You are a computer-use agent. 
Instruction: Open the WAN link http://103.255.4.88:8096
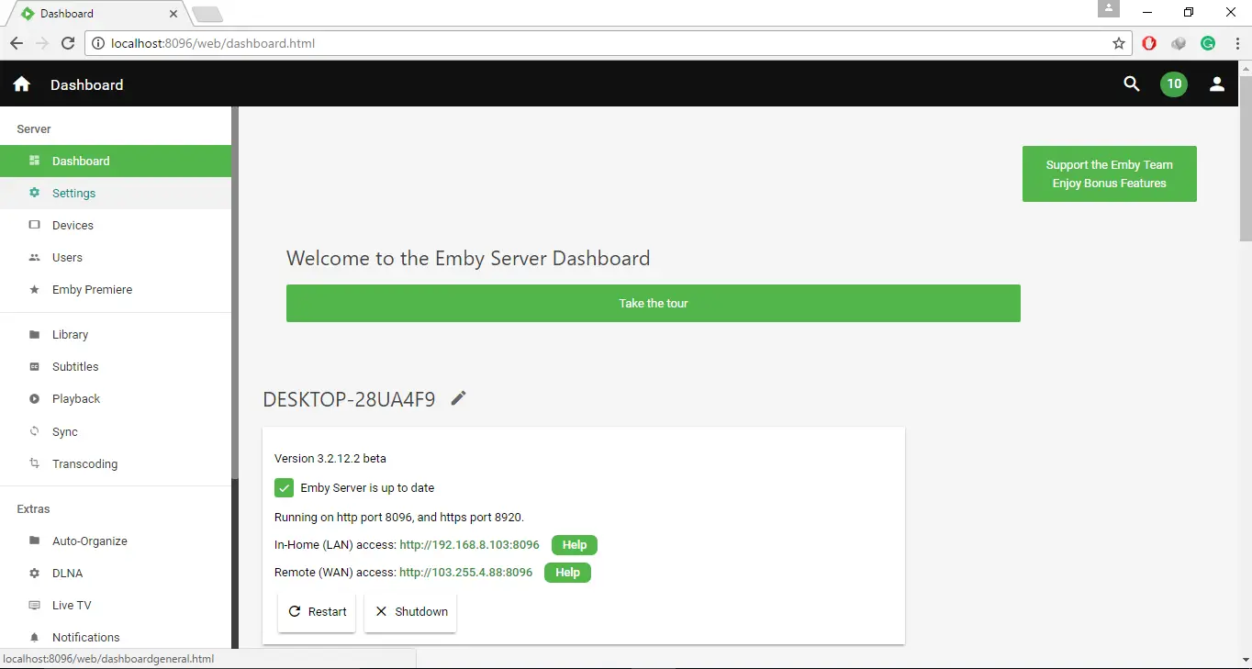(x=465, y=573)
